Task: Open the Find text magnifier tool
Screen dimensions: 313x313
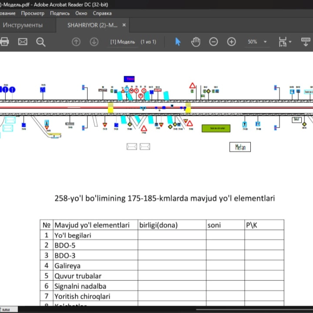Action: [41, 42]
